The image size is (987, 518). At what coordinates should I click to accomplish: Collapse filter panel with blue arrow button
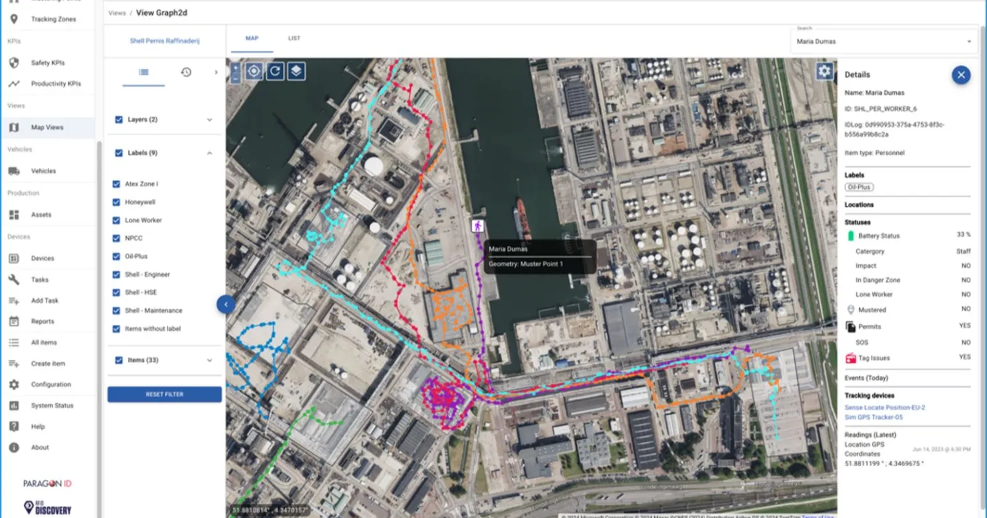point(225,304)
